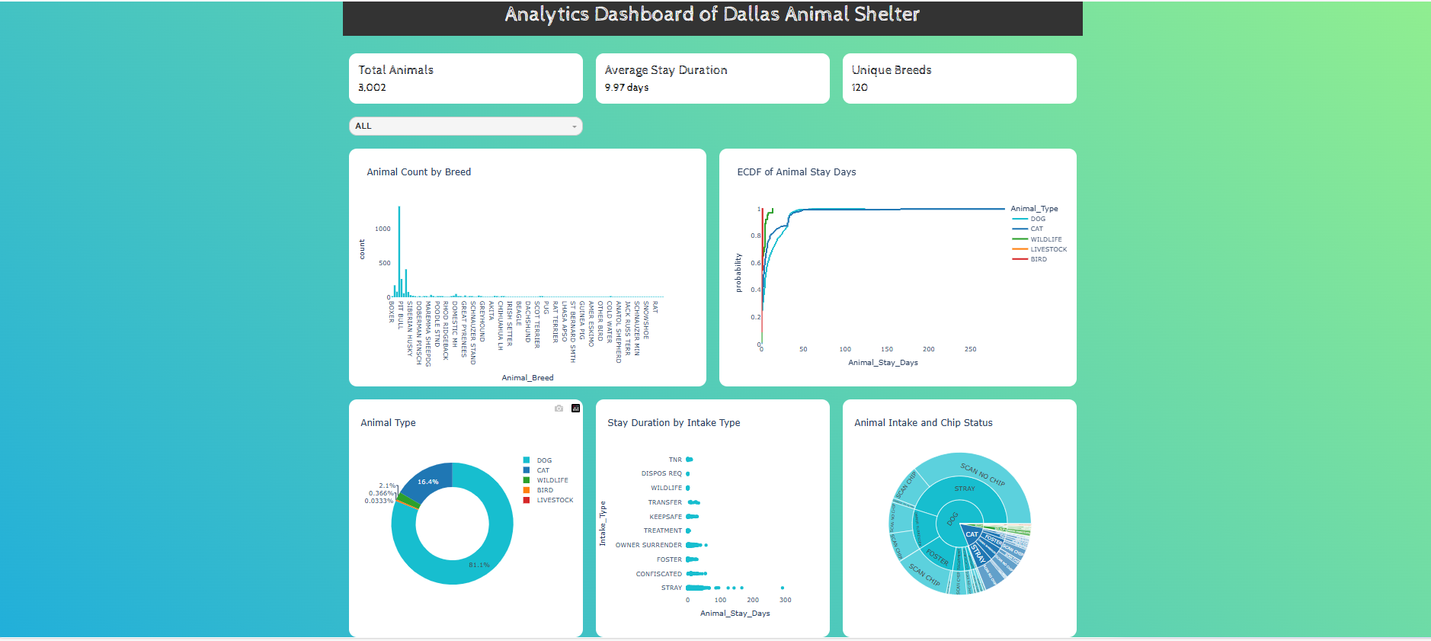Click the BIRD orange swatch in donut legend
The width and height of the screenshot is (1431, 641).
(527, 490)
